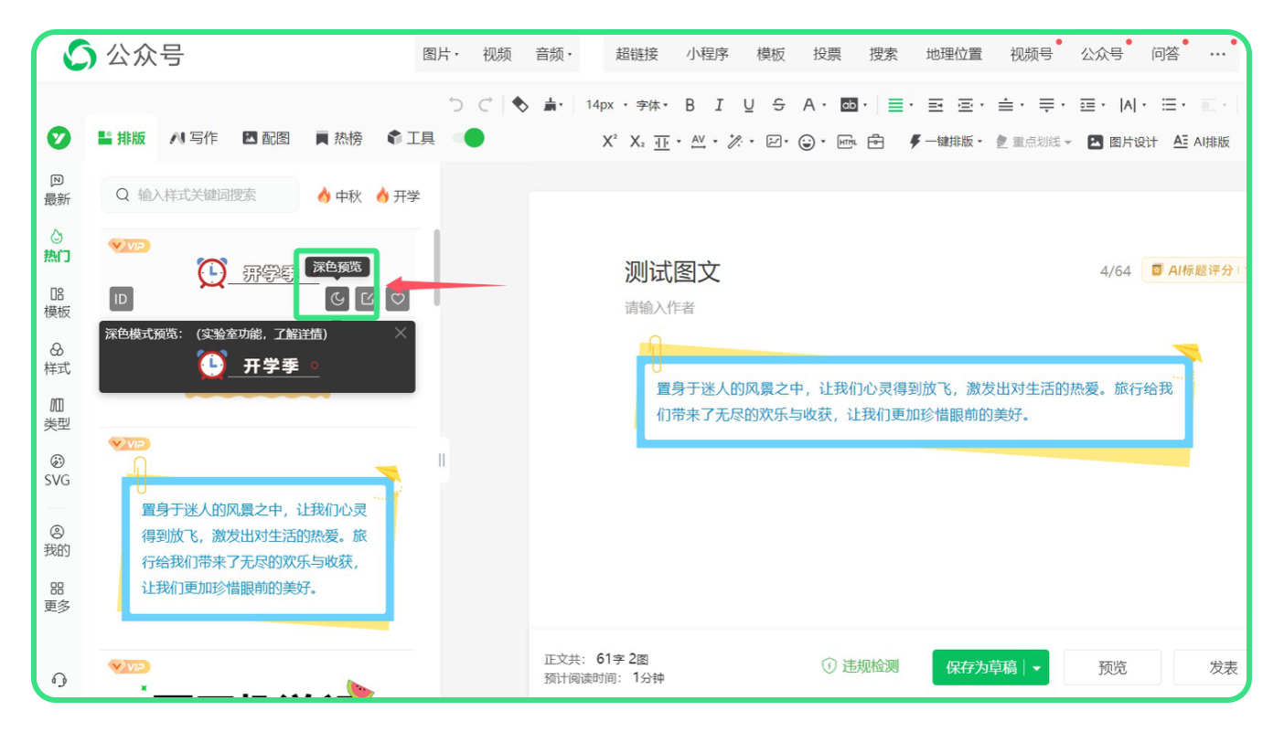This screenshot has height=732, width=1284.
Task: Click the redo arrow icon
Action: coord(486,105)
